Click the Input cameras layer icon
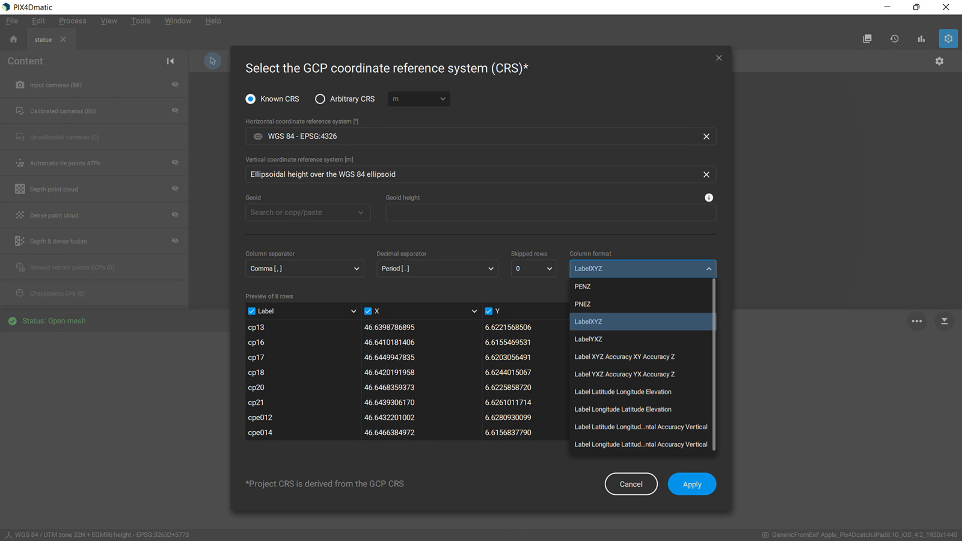Viewport: 962px width, 541px height. coord(20,85)
